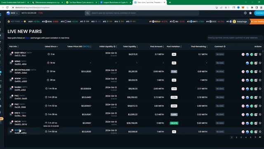
Task: Click the browser address bar URL
Action: [x=32, y=7]
